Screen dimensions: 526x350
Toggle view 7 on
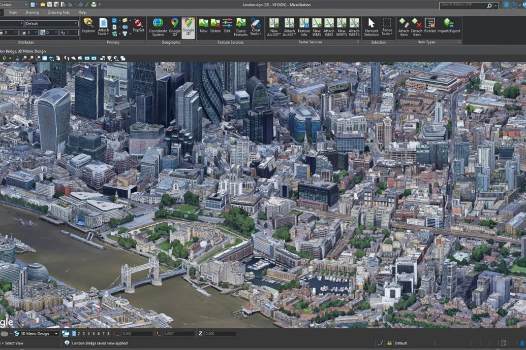103,334
